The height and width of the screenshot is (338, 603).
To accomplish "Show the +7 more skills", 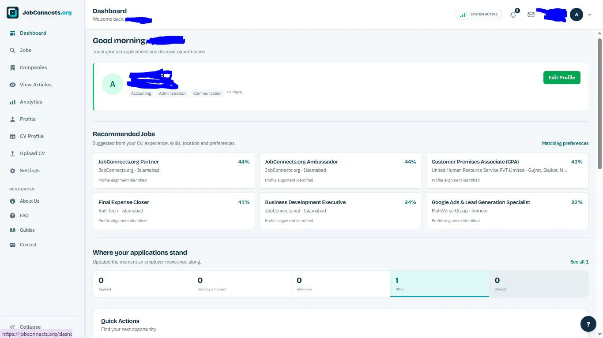I will [234, 93].
